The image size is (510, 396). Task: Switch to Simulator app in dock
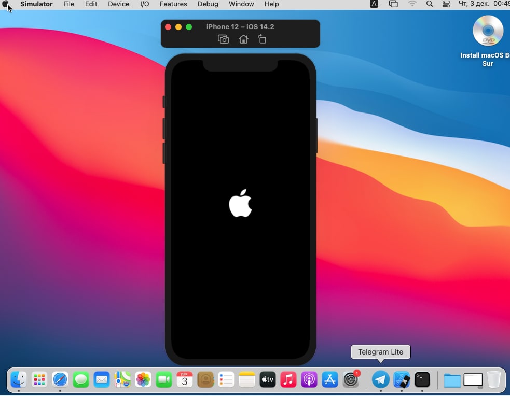pos(402,379)
